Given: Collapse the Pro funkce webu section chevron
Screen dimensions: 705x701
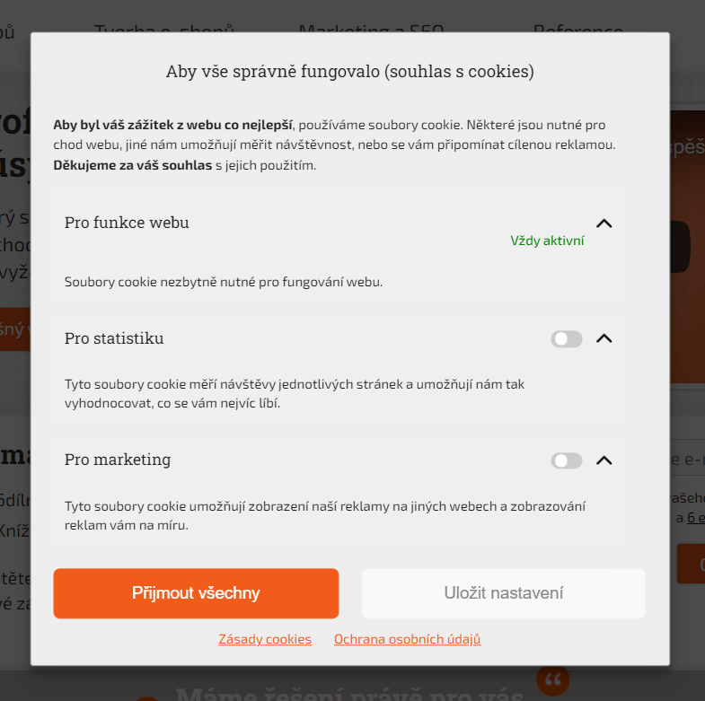Looking at the screenshot, I should (x=604, y=223).
